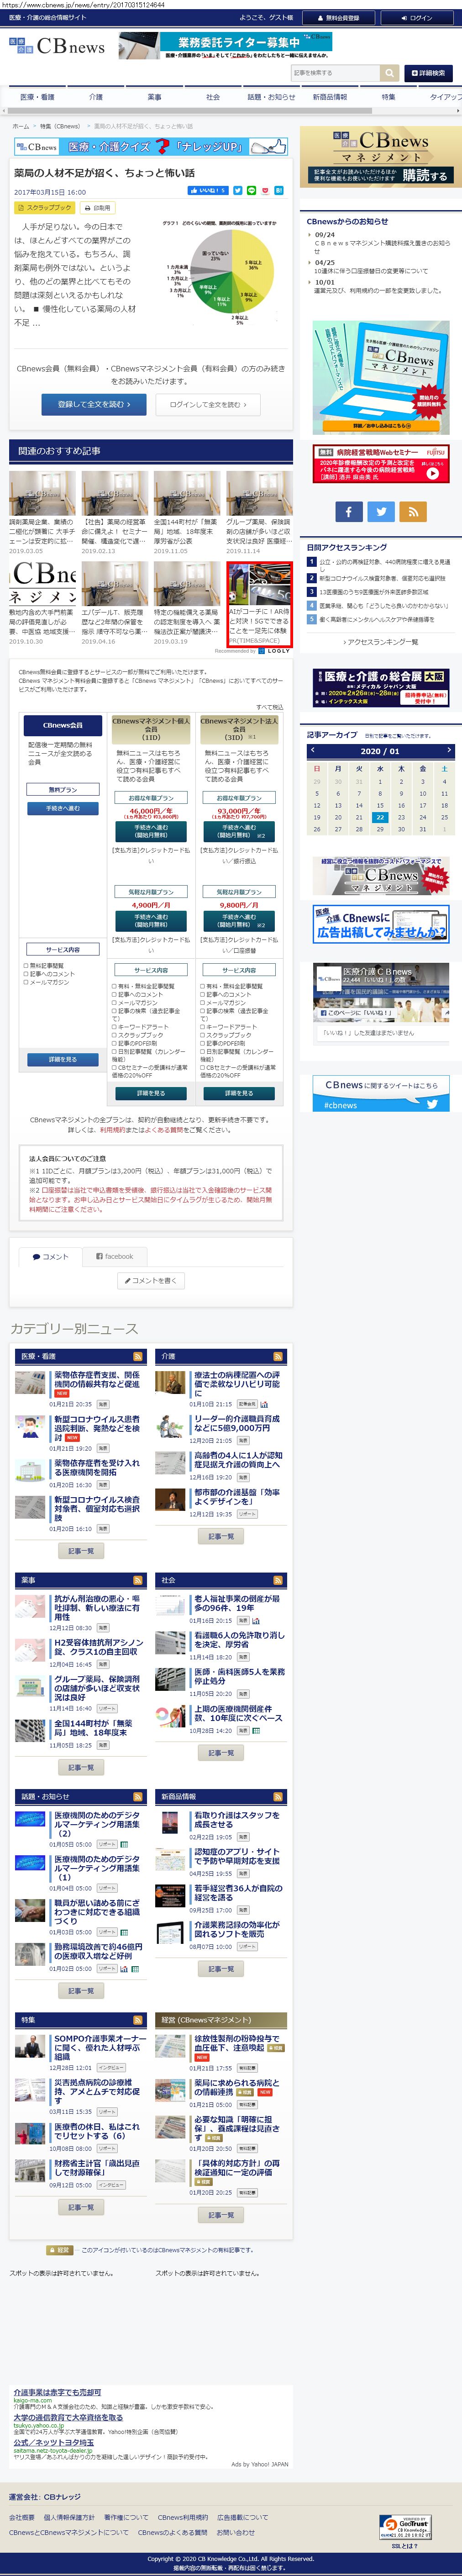Open the 詳細検索 advanced search button
The width and height of the screenshot is (462, 2576).
tap(428, 73)
